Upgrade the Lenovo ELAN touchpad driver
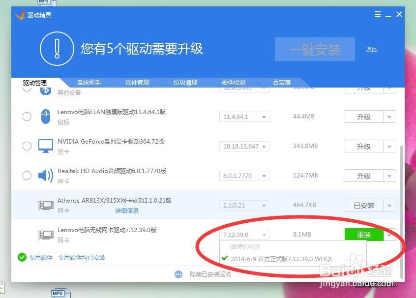 coord(364,117)
